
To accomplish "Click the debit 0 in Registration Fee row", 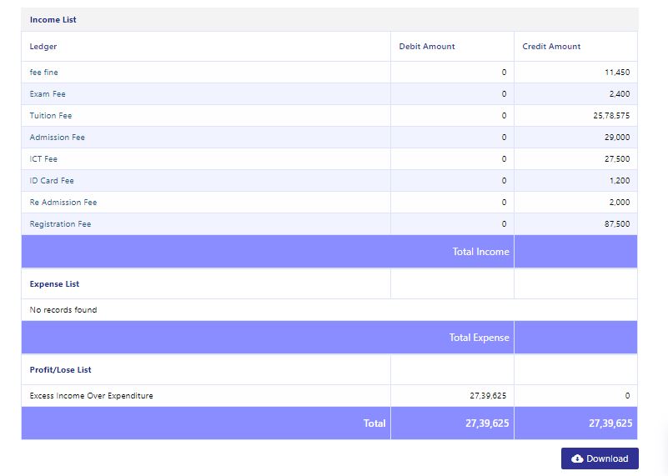I will pyautogui.click(x=504, y=224).
